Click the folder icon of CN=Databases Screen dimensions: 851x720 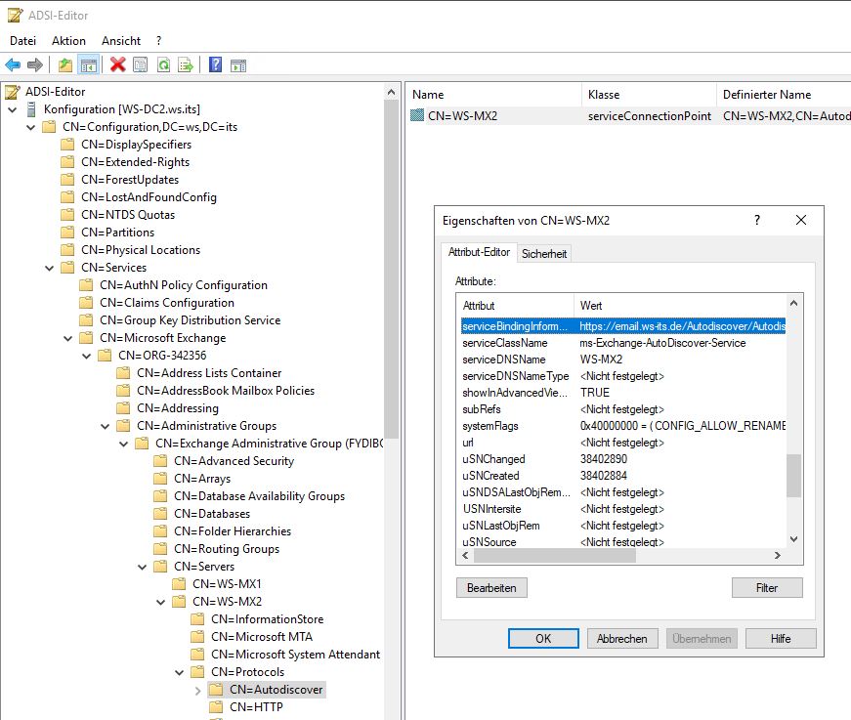pyautogui.click(x=160, y=513)
